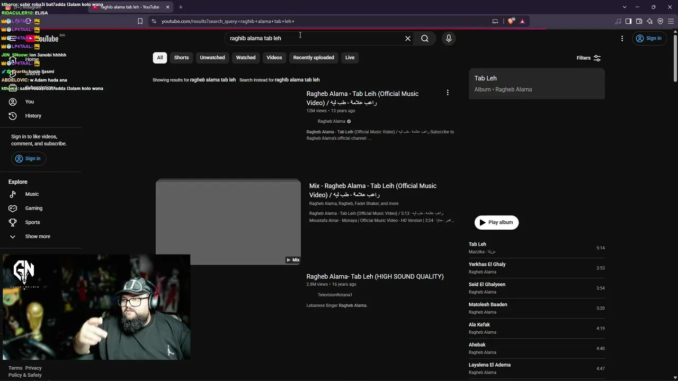
Task: Click Sign in at top right
Action: coord(649,38)
